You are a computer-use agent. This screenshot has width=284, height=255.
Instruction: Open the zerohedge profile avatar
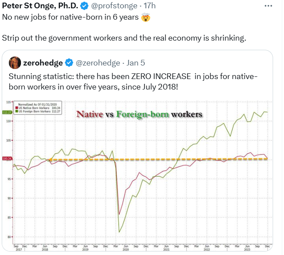click(x=15, y=63)
